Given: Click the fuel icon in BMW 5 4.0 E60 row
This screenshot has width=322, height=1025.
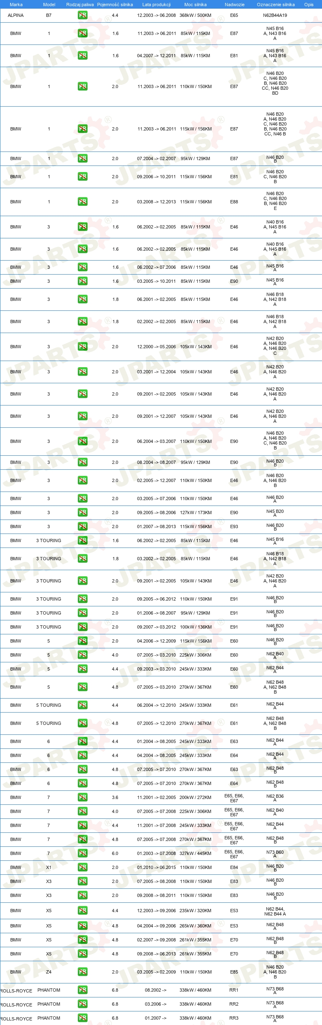Looking at the screenshot, I should pyautogui.click(x=82, y=655).
